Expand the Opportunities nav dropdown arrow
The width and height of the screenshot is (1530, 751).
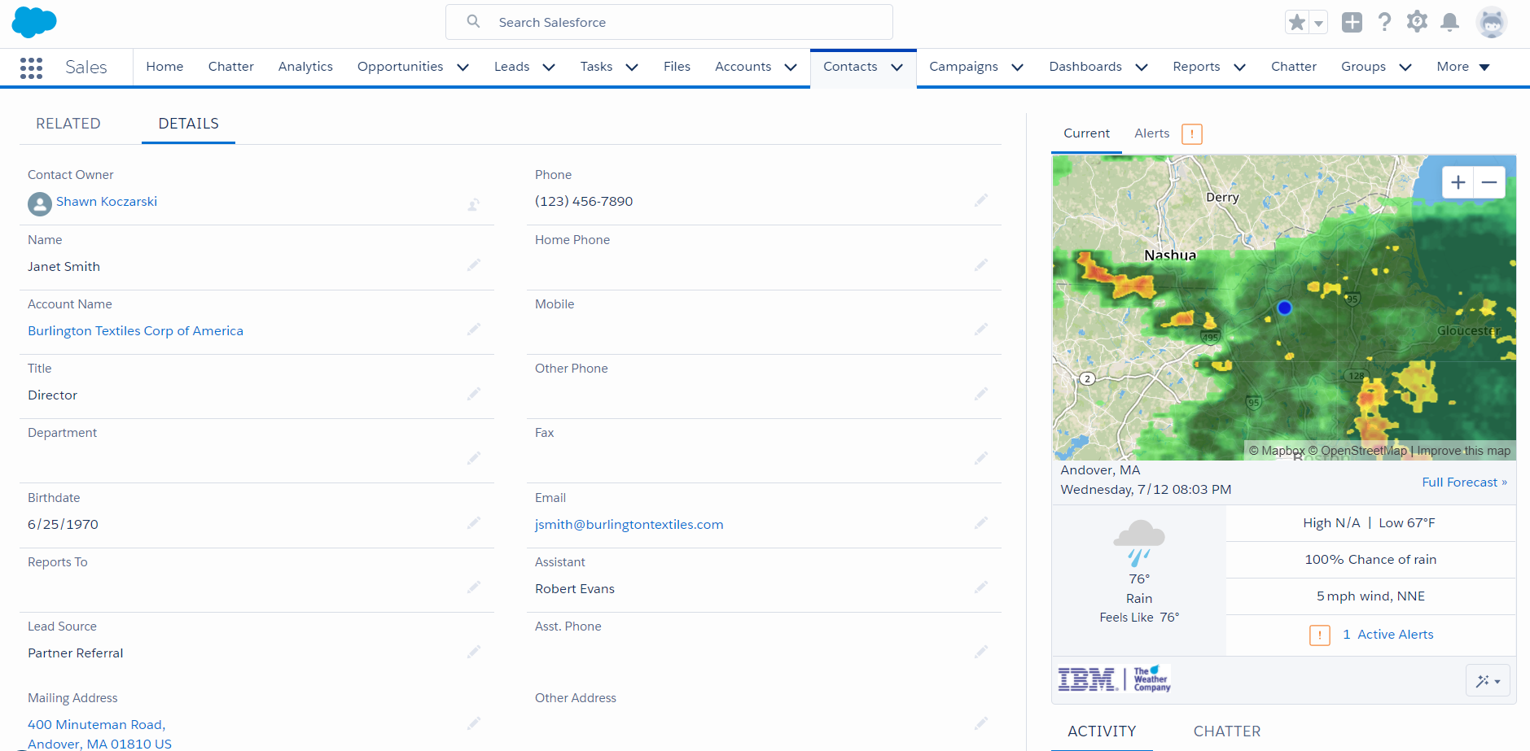463,68
